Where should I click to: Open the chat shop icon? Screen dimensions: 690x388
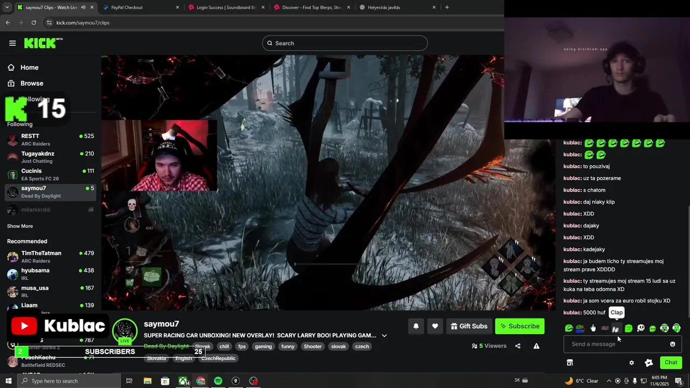(569, 363)
